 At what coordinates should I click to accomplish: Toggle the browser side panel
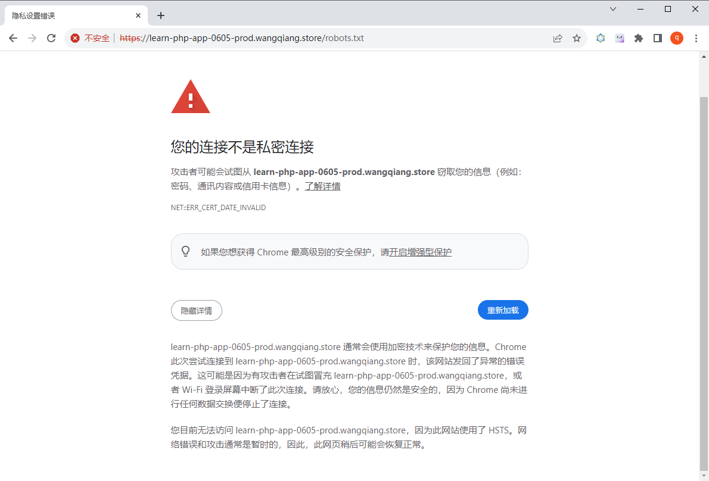(x=657, y=38)
